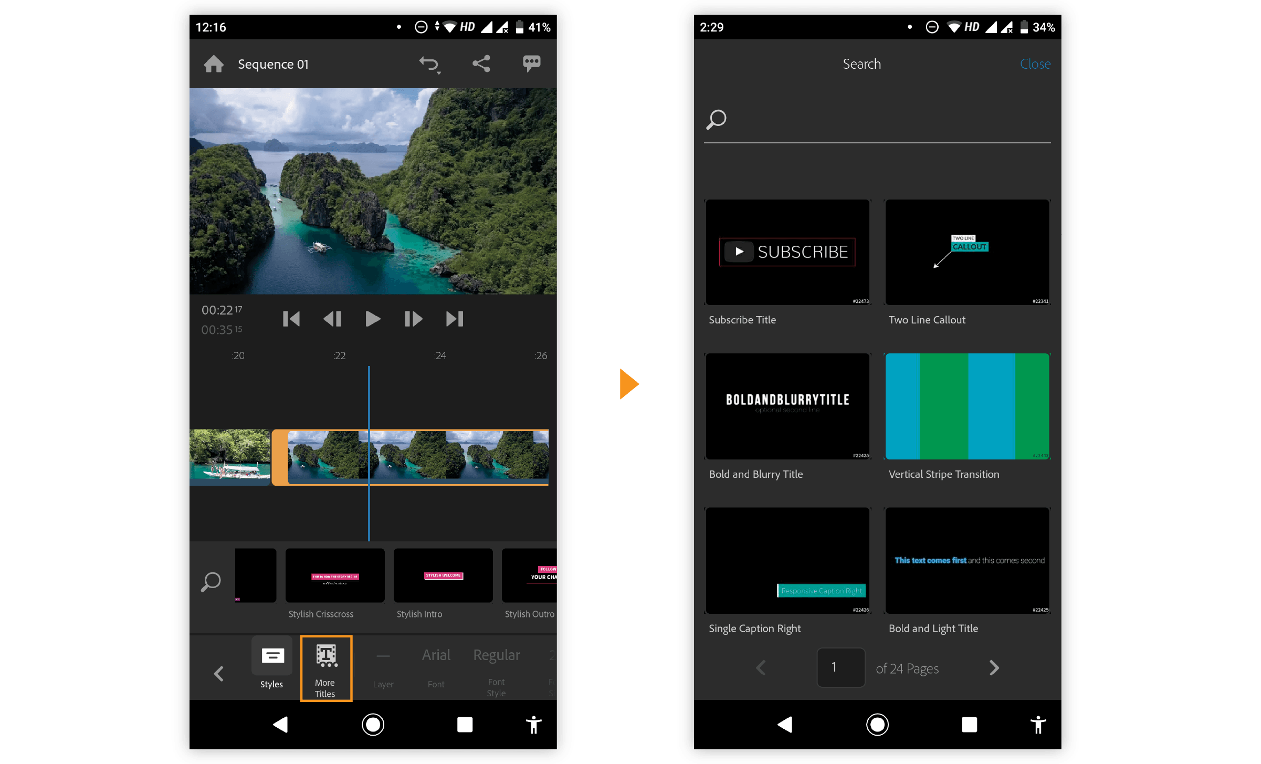Tap the blue playhead line
Image resolution: width=1261 pixels, height=764 pixels.
[369, 454]
